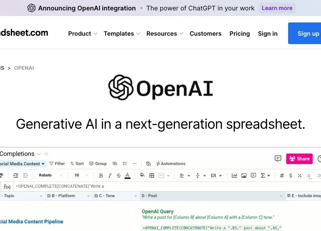The width and height of the screenshot is (321, 231).
Task: Select the E - Include image column header
Action: tap(304, 196)
